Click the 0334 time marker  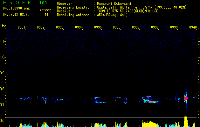[x=79, y=27]
